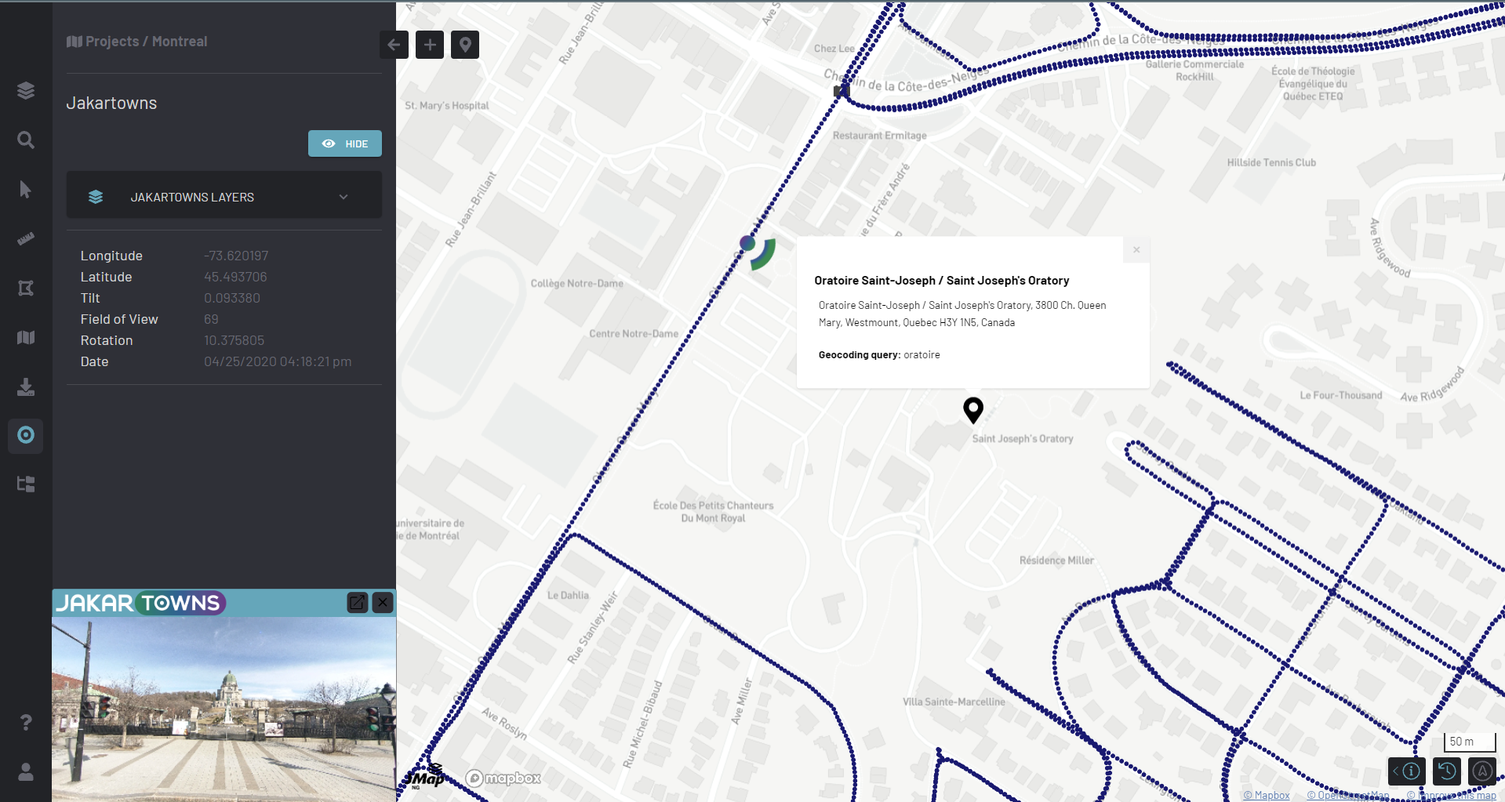Open the search tool in sidebar
The image size is (1505, 802).
pos(26,140)
